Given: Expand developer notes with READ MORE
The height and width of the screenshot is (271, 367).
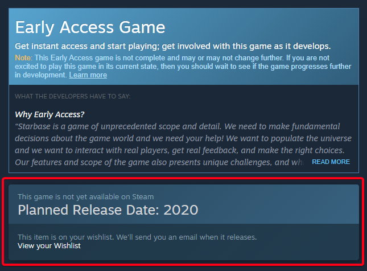Looking at the screenshot, I should [331, 162].
